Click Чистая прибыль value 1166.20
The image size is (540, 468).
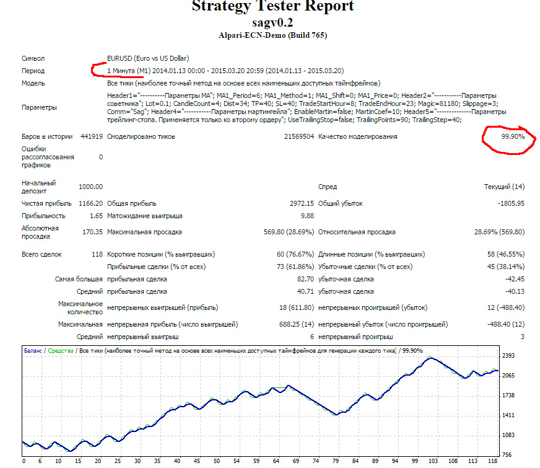pos(90,203)
